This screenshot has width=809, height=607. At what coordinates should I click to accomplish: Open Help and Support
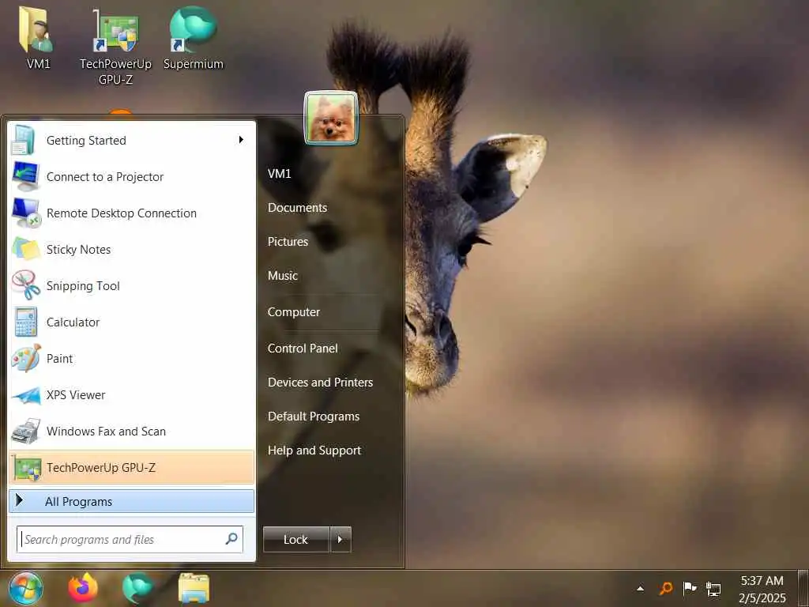[314, 451]
